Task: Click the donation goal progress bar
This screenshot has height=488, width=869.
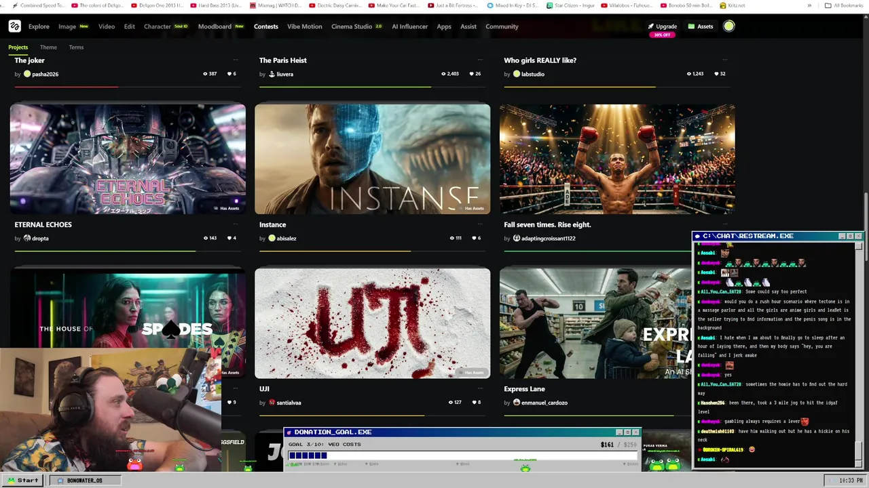Action: 462,456
